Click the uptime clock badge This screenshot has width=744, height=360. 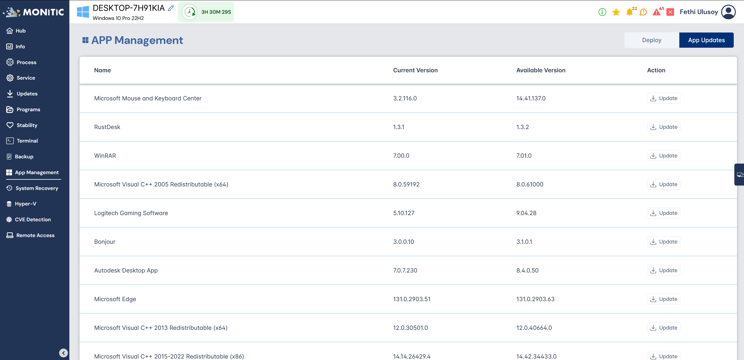click(x=206, y=12)
